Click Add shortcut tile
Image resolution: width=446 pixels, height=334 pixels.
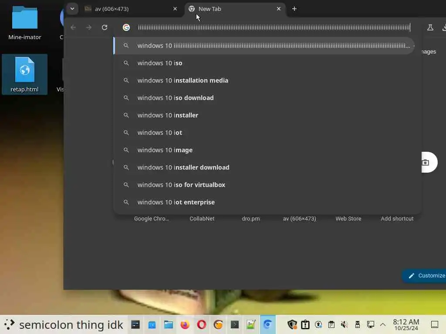(x=397, y=219)
